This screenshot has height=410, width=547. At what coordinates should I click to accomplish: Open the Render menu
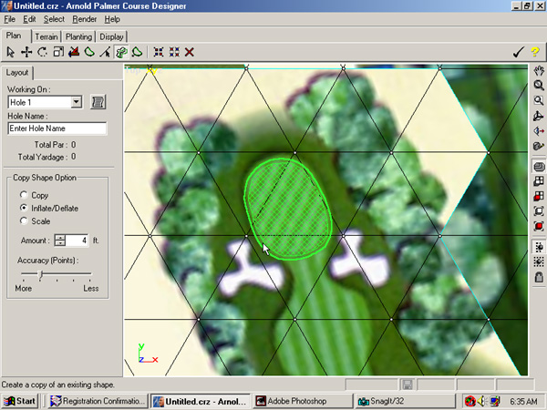point(85,19)
